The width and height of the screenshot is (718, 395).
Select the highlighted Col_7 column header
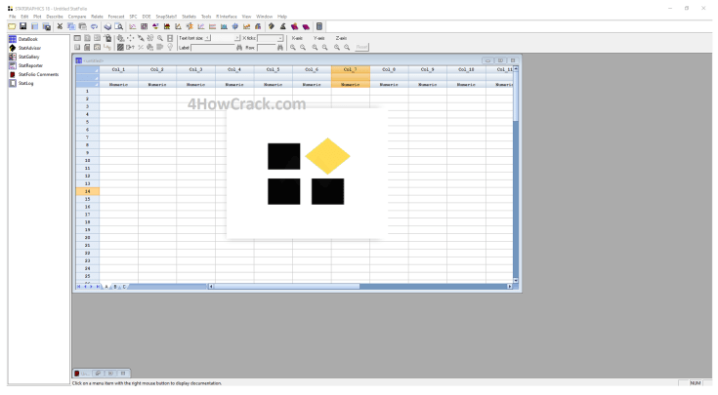pyautogui.click(x=351, y=69)
